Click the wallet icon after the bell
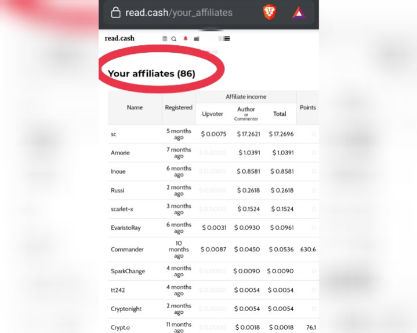The height and width of the screenshot is (333, 417). pyautogui.click(x=197, y=39)
